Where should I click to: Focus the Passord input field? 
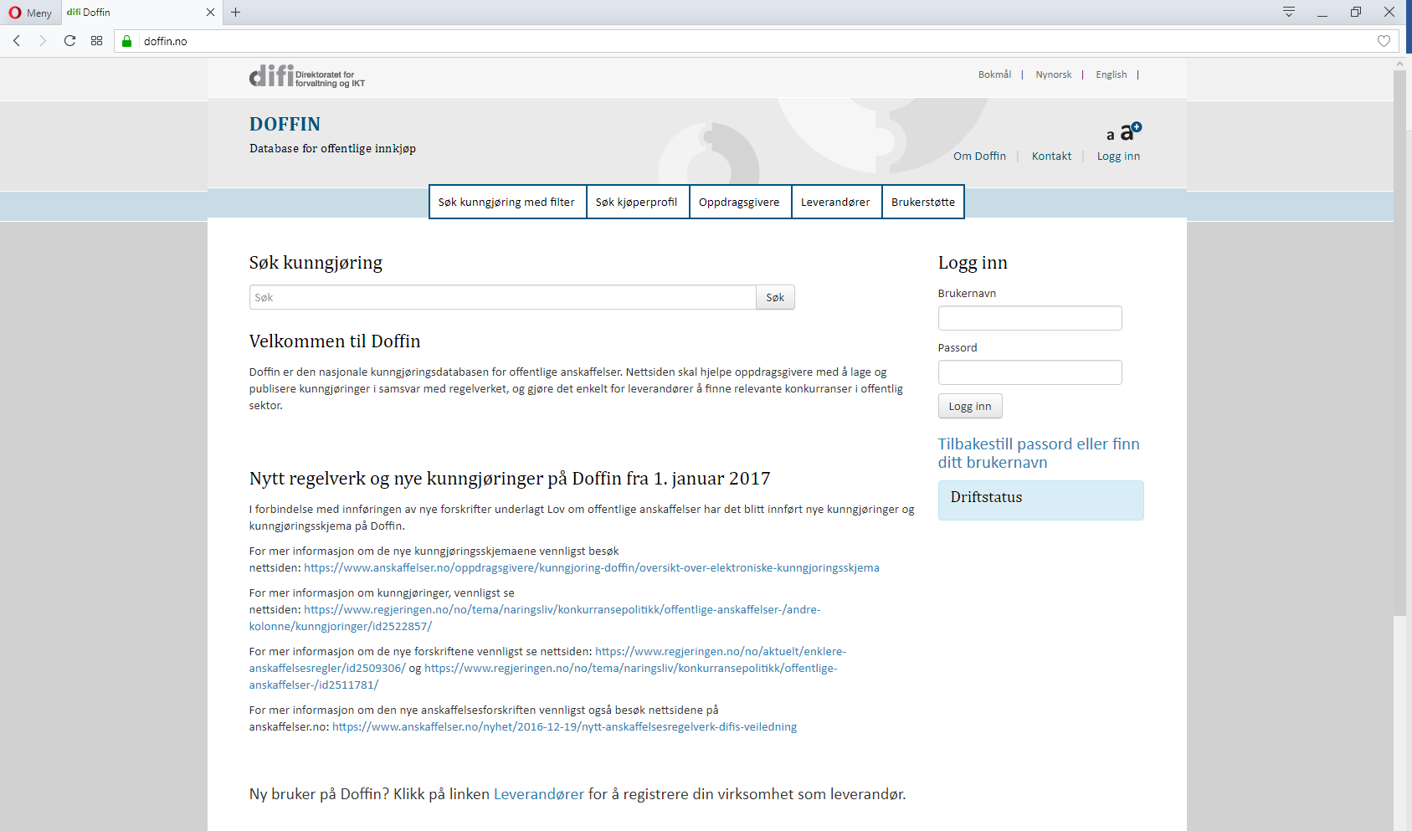tap(1029, 372)
